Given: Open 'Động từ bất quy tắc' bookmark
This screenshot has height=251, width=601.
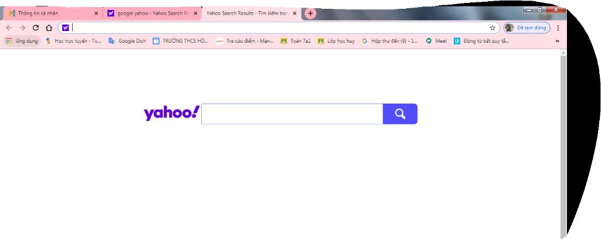Looking at the screenshot, I should click(x=481, y=41).
